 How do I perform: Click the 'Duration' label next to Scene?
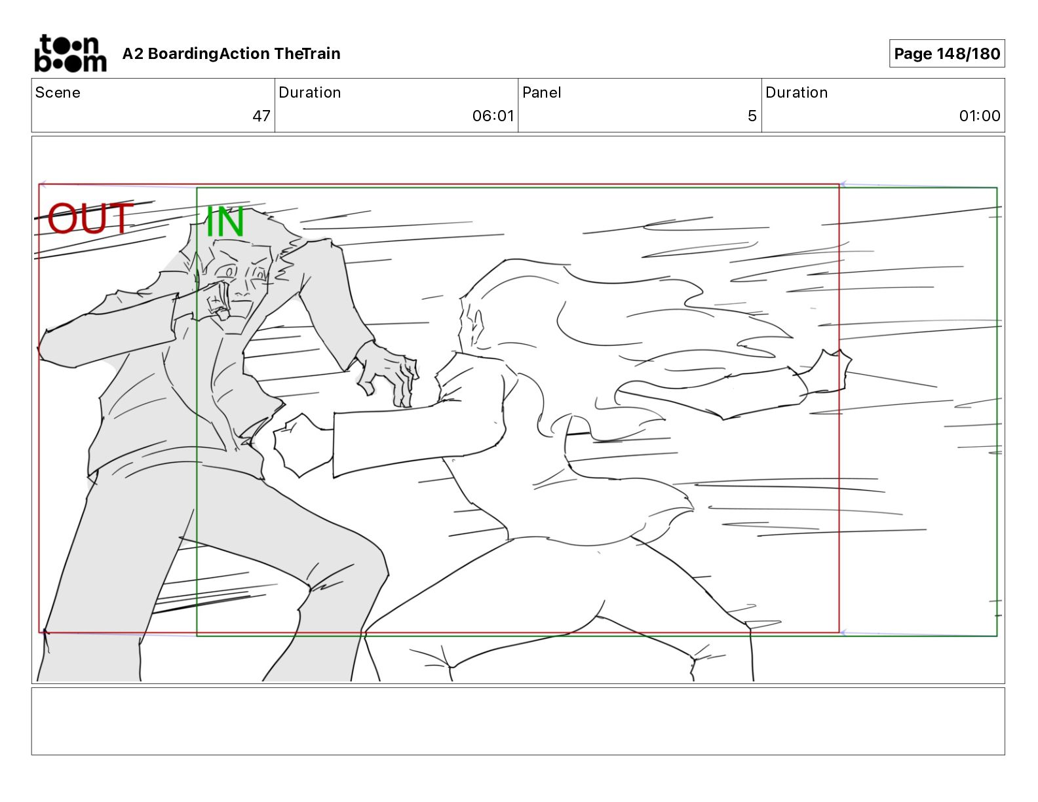(310, 92)
